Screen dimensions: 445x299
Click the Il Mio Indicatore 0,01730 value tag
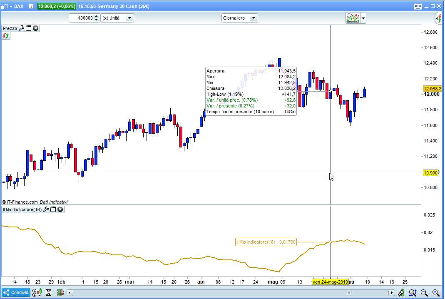pos(266,242)
